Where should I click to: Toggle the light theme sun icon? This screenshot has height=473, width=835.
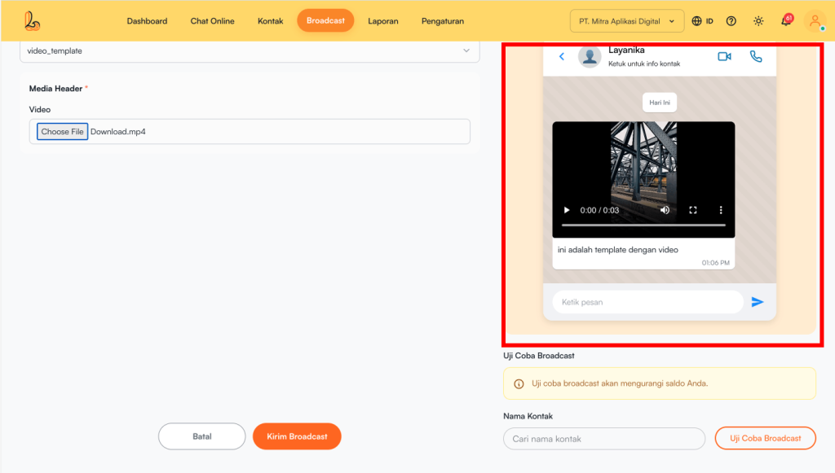pos(758,21)
